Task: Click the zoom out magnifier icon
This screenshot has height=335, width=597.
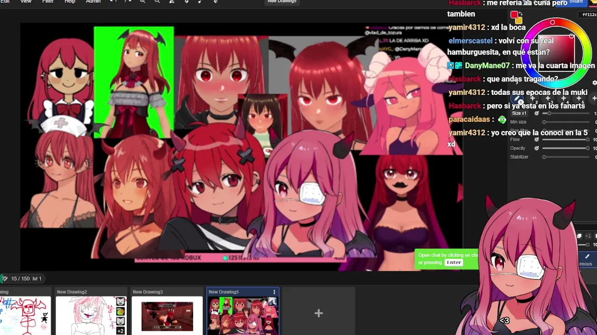Action: 157,1
